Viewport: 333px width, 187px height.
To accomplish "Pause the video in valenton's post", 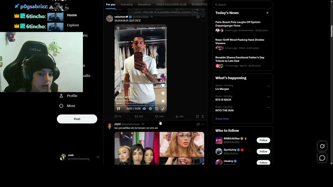I will [x=118, y=109].
